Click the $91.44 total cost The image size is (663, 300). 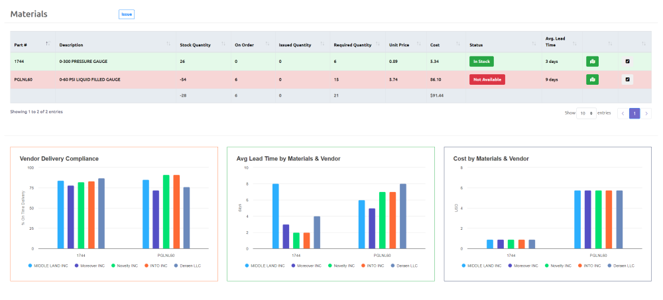437,95
